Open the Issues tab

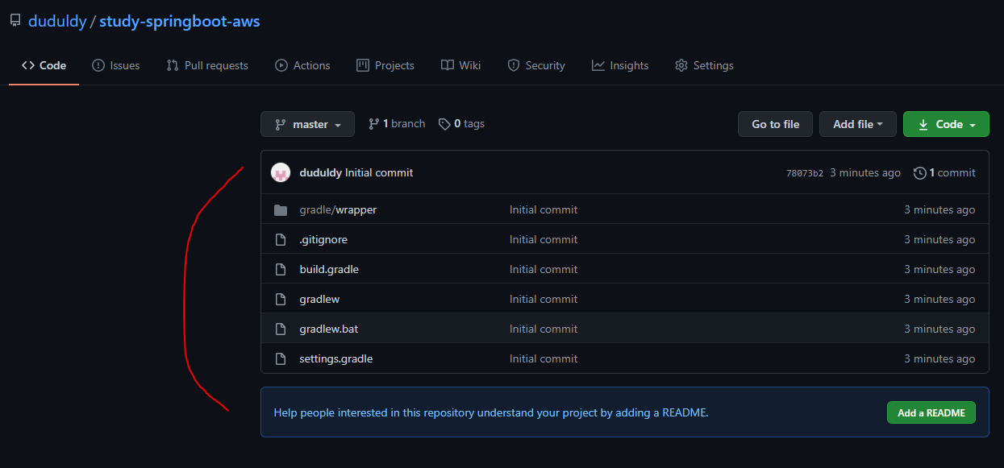[x=116, y=65]
